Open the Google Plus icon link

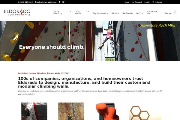click(64, 2)
